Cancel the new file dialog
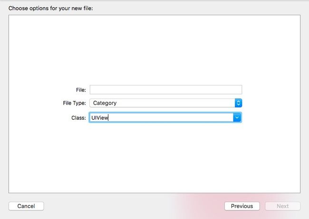The width and height of the screenshot is (309, 219). [x=26, y=206]
